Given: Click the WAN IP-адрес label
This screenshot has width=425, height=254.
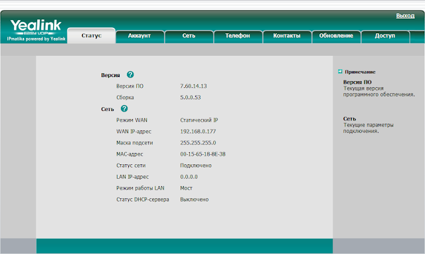Looking at the screenshot, I should click(133, 132).
